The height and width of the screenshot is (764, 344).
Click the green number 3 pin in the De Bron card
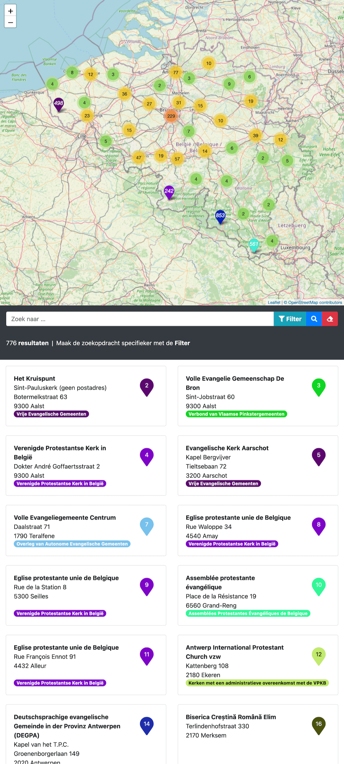coord(318,386)
